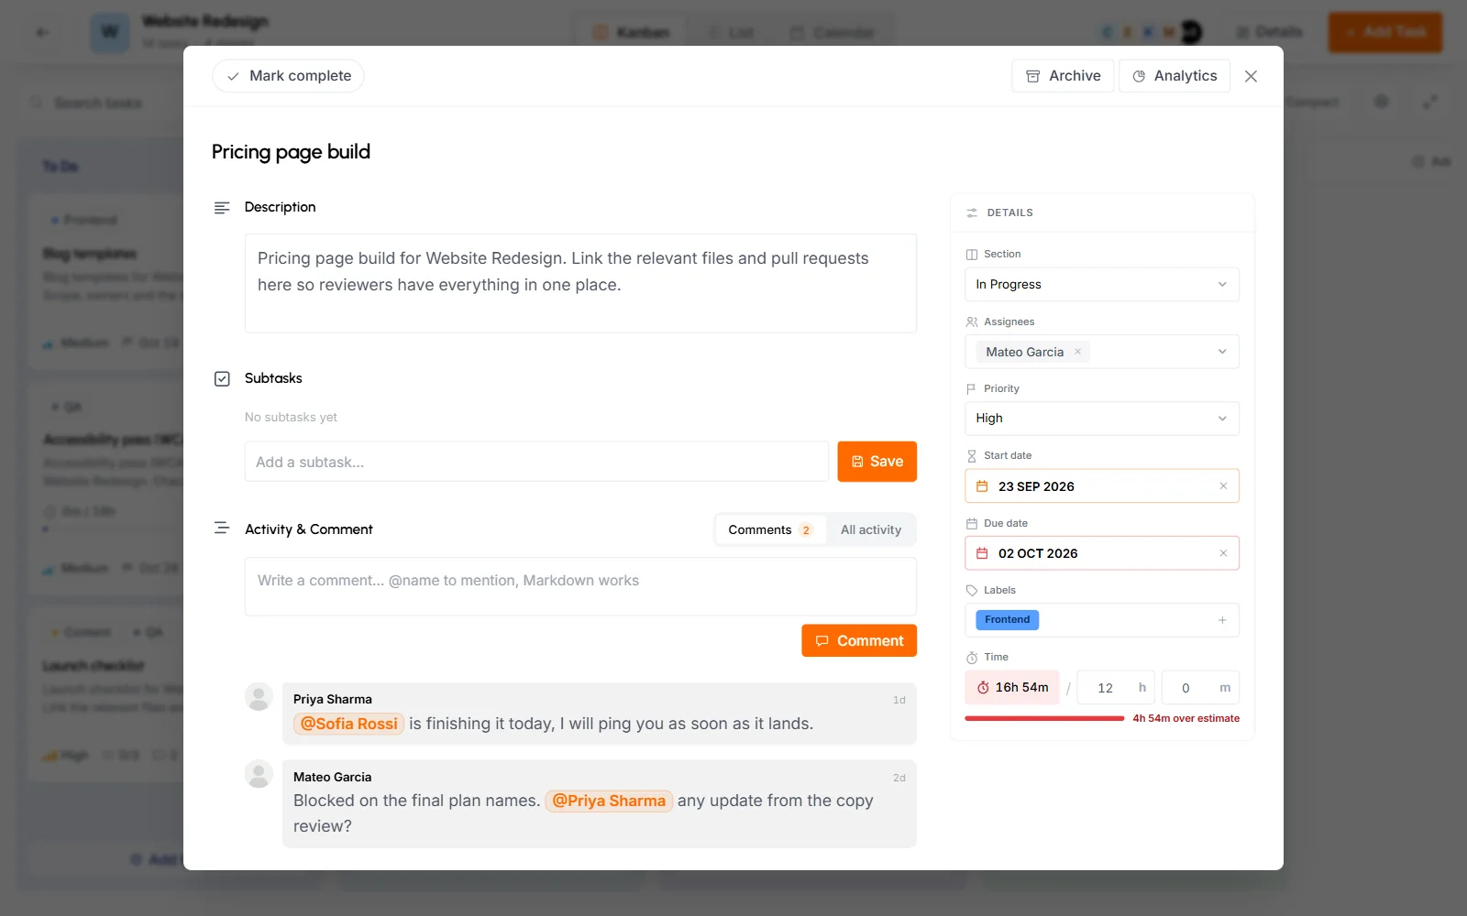This screenshot has width=1467, height=916.
Task: Click the red over-estimate progress bar
Action: (1044, 718)
